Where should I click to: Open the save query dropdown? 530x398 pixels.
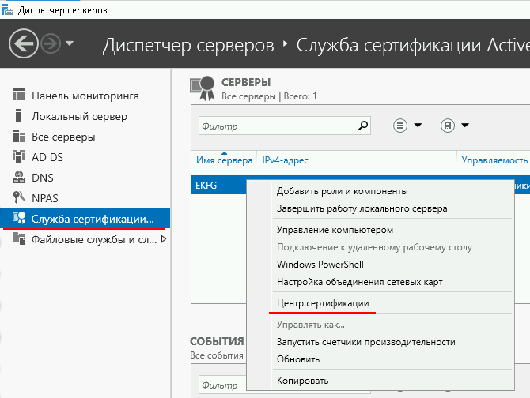point(456,126)
